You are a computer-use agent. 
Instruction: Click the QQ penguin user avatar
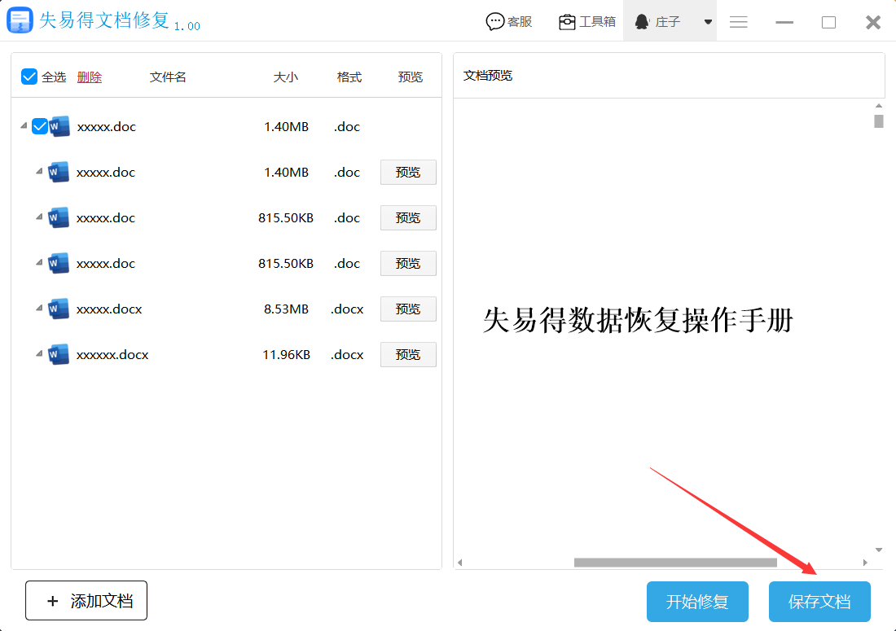coord(642,22)
